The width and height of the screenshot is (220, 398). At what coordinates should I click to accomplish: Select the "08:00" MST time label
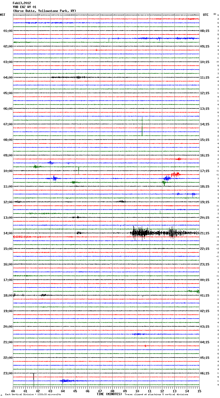(8, 140)
